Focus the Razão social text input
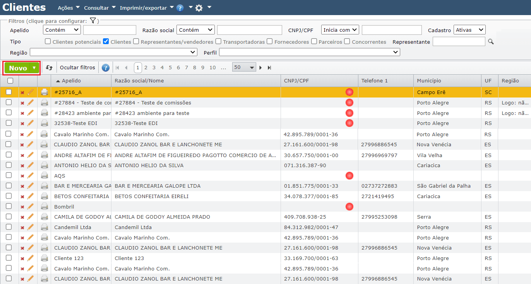The width and height of the screenshot is (531, 284). pos(250,30)
